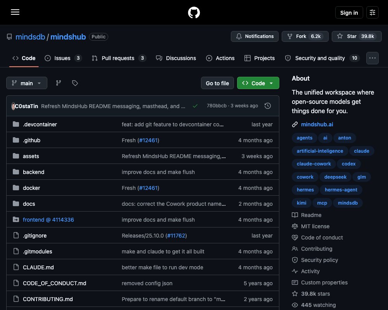Click the star icon beside 39.8k stars
This screenshot has width=388, height=310.
[x=295, y=294]
